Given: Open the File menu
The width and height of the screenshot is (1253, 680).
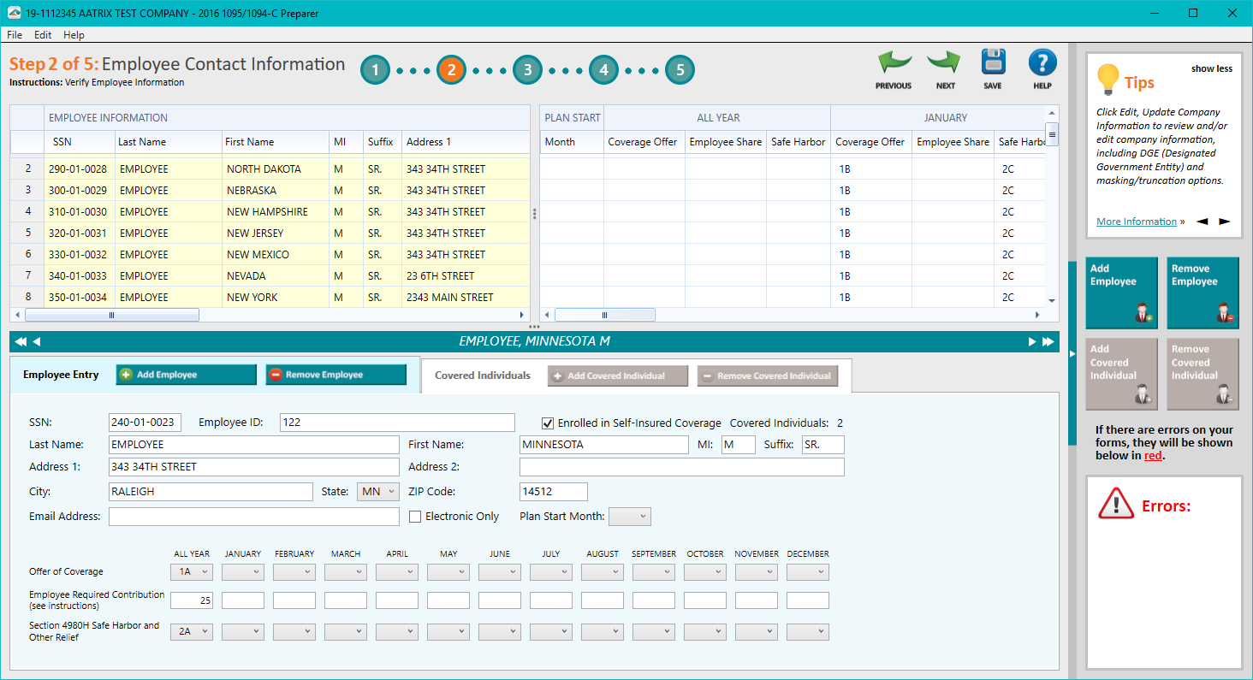Looking at the screenshot, I should (x=14, y=34).
